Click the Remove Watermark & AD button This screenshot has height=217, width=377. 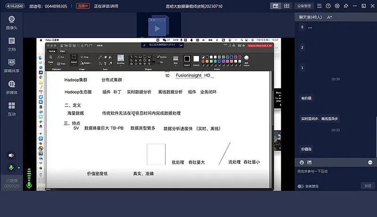coord(260,46)
